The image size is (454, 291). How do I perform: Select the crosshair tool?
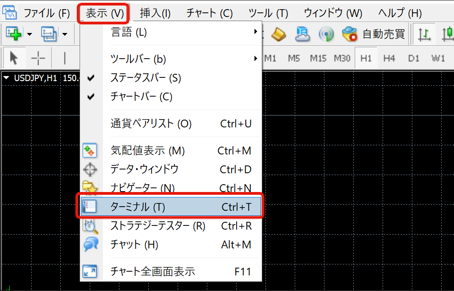point(38,58)
